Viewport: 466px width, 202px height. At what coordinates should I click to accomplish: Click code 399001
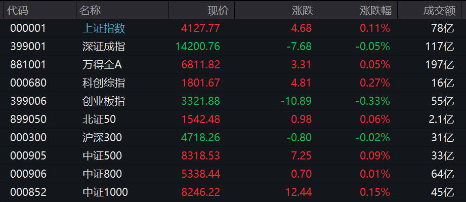click(28, 47)
